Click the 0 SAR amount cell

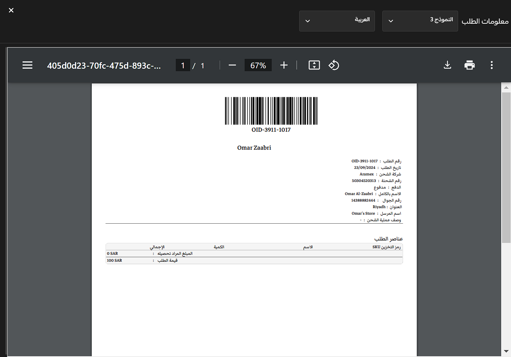112,254
